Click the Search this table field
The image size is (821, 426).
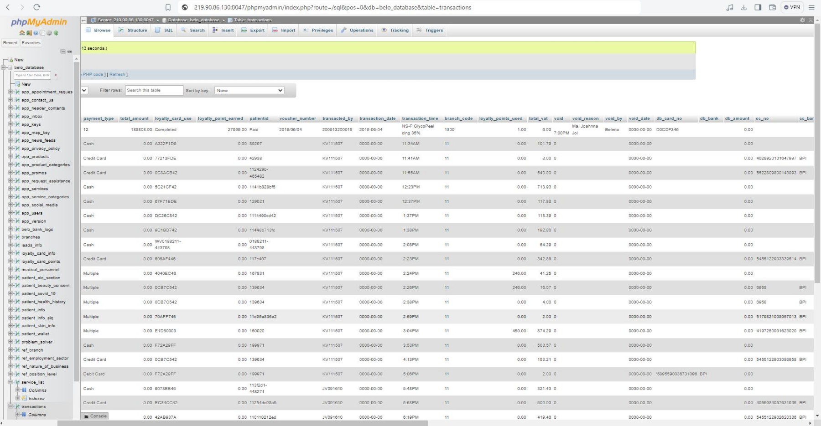tap(154, 90)
